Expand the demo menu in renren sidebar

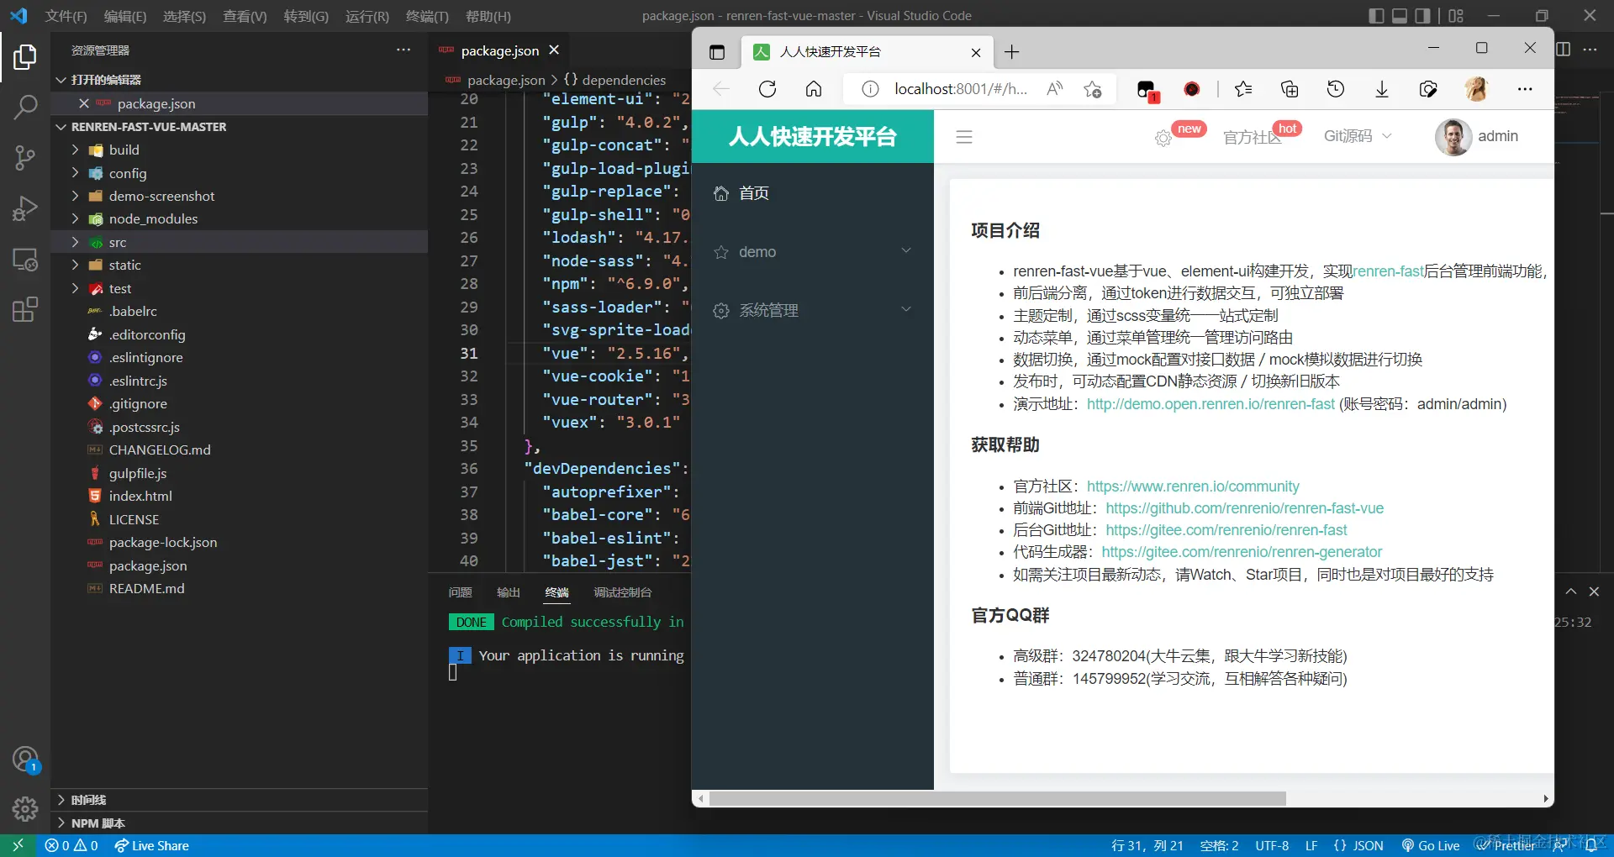coord(813,251)
